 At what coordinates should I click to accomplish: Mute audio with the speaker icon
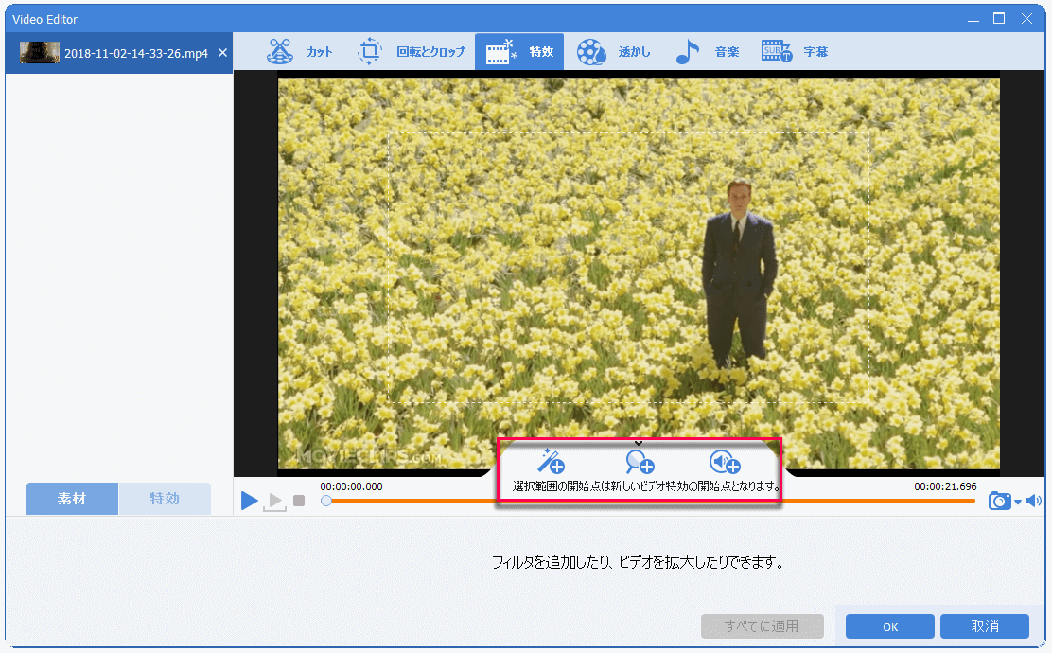coord(1033,501)
